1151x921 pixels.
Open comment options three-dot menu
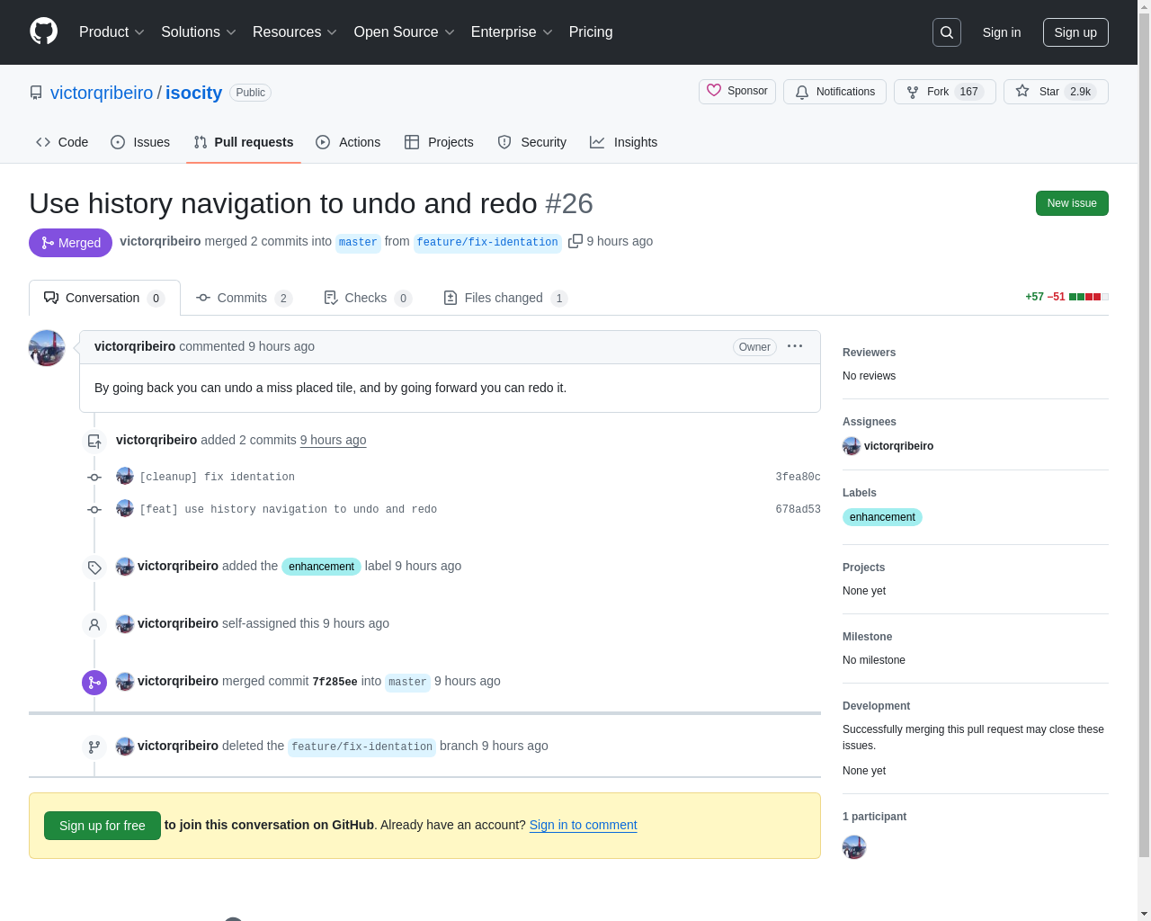[x=795, y=346]
